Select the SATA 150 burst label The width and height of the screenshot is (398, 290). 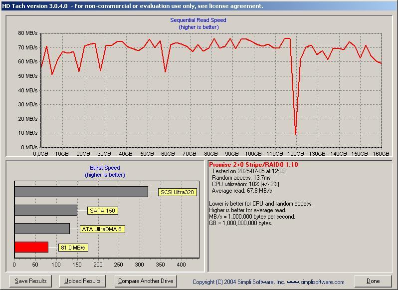pos(103,211)
